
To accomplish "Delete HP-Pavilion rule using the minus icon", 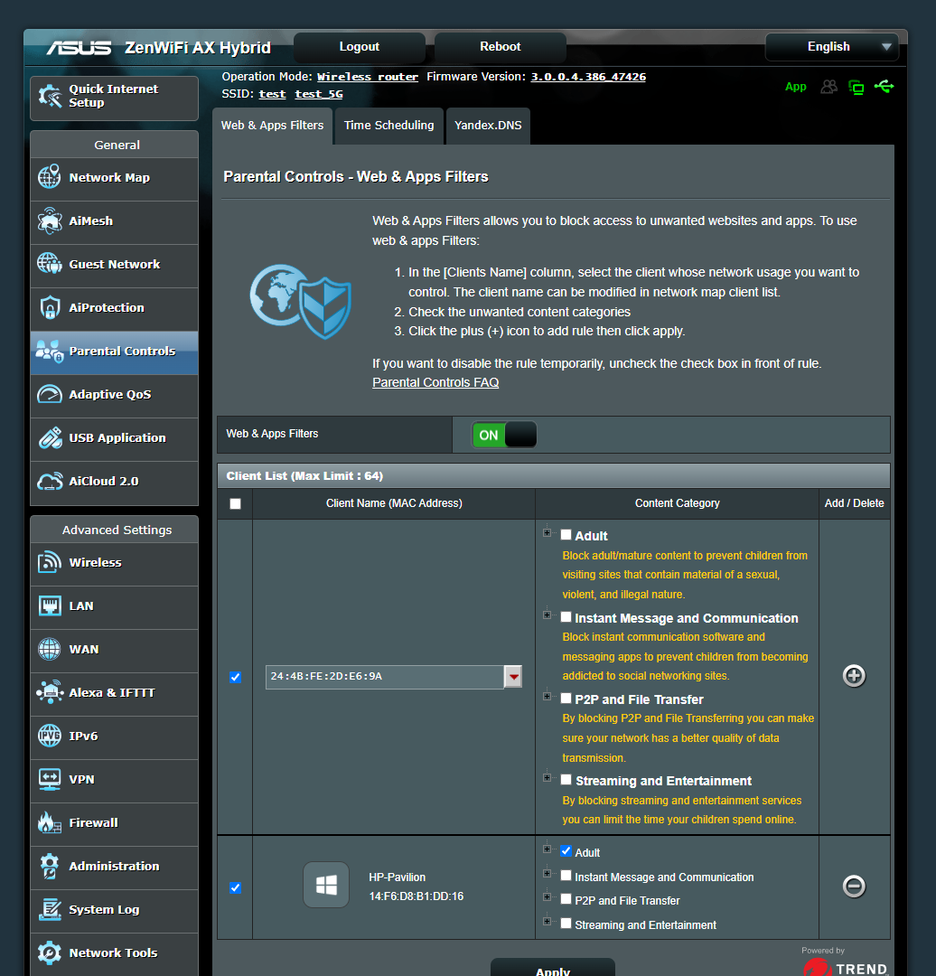I will (854, 887).
